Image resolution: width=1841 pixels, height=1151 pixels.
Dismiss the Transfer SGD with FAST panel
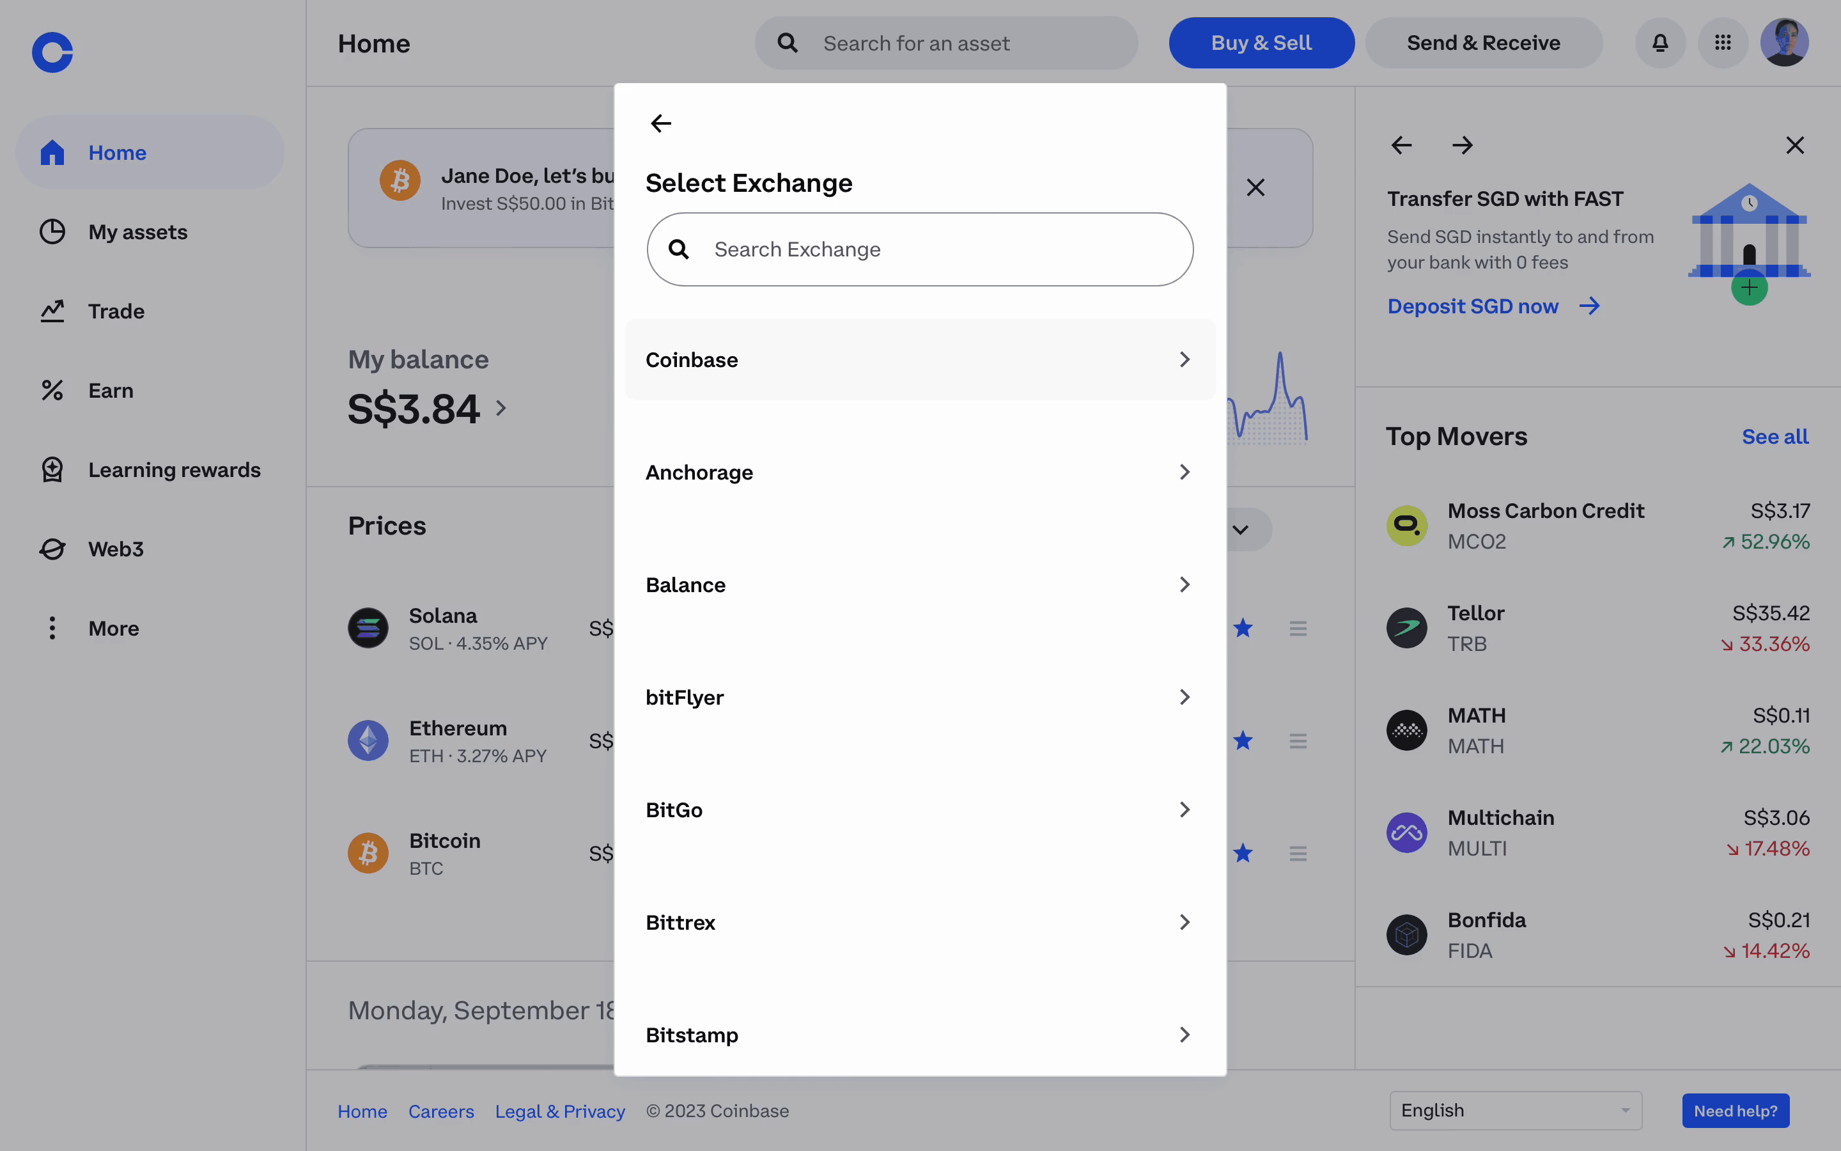(x=1794, y=145)
